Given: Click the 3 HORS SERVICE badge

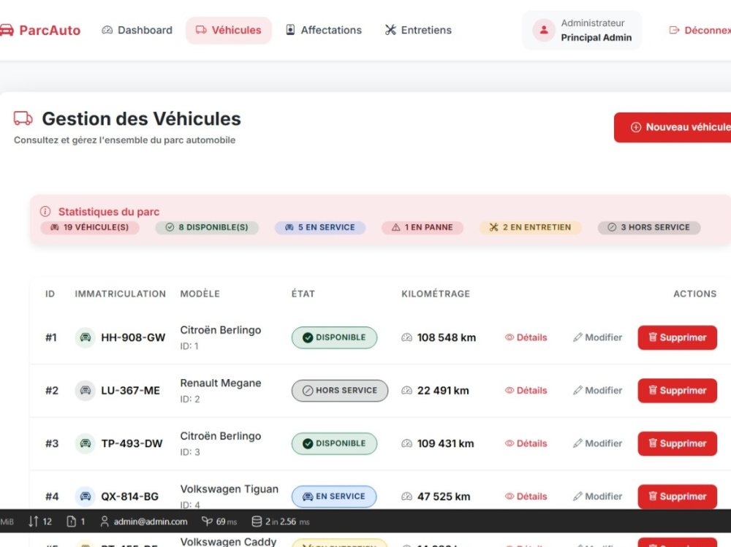Looking at the screenshot, I should click(649, 227).
